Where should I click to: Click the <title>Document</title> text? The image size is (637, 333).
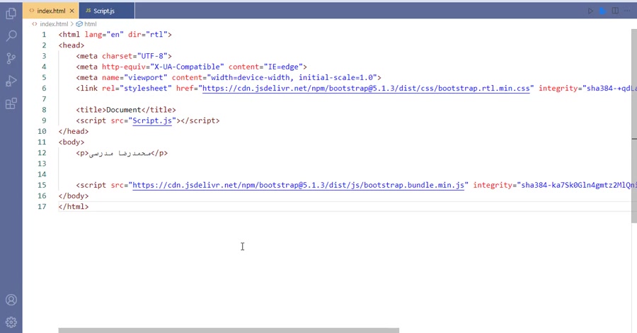point(126,110)
